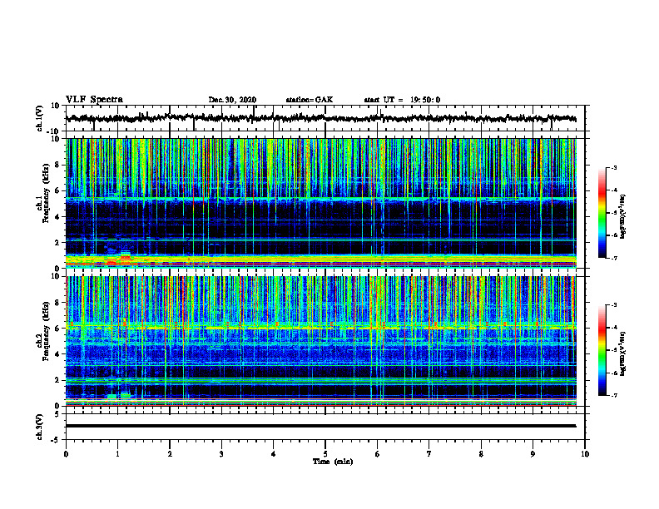Viewport: 659px width, 509px height.
Task: Click the ch.2 "Frequency (kHz)" axis label
Action: [x=44, y=331]
